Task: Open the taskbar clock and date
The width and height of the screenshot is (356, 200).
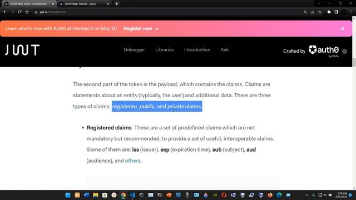Action: 342,195
